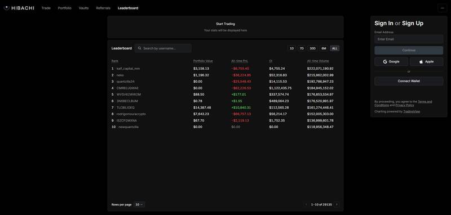Select the username newquantzilla

click(x=129, y=127)
